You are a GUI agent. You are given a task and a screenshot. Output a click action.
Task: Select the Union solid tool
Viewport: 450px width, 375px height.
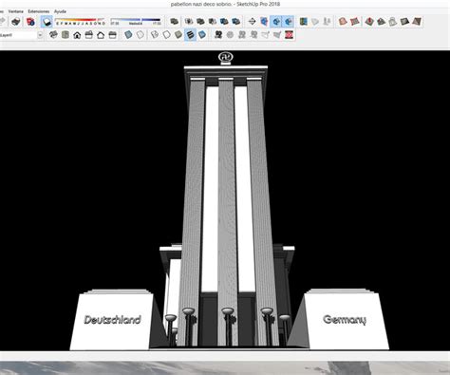tap(200, 22)
